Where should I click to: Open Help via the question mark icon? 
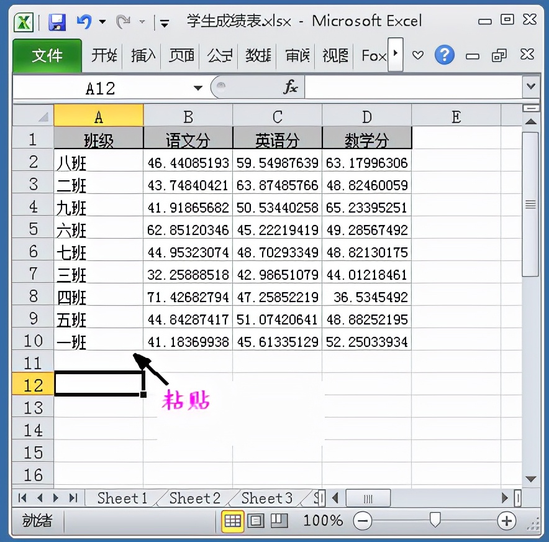445,55
